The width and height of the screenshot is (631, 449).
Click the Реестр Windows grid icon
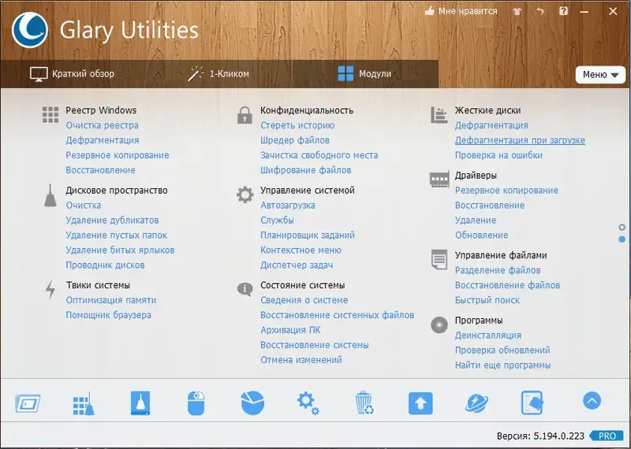click(50, 114)
